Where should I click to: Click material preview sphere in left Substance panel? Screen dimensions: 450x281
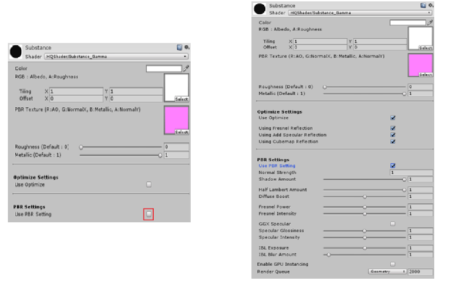pyautogui.click(x=16, y=52)
